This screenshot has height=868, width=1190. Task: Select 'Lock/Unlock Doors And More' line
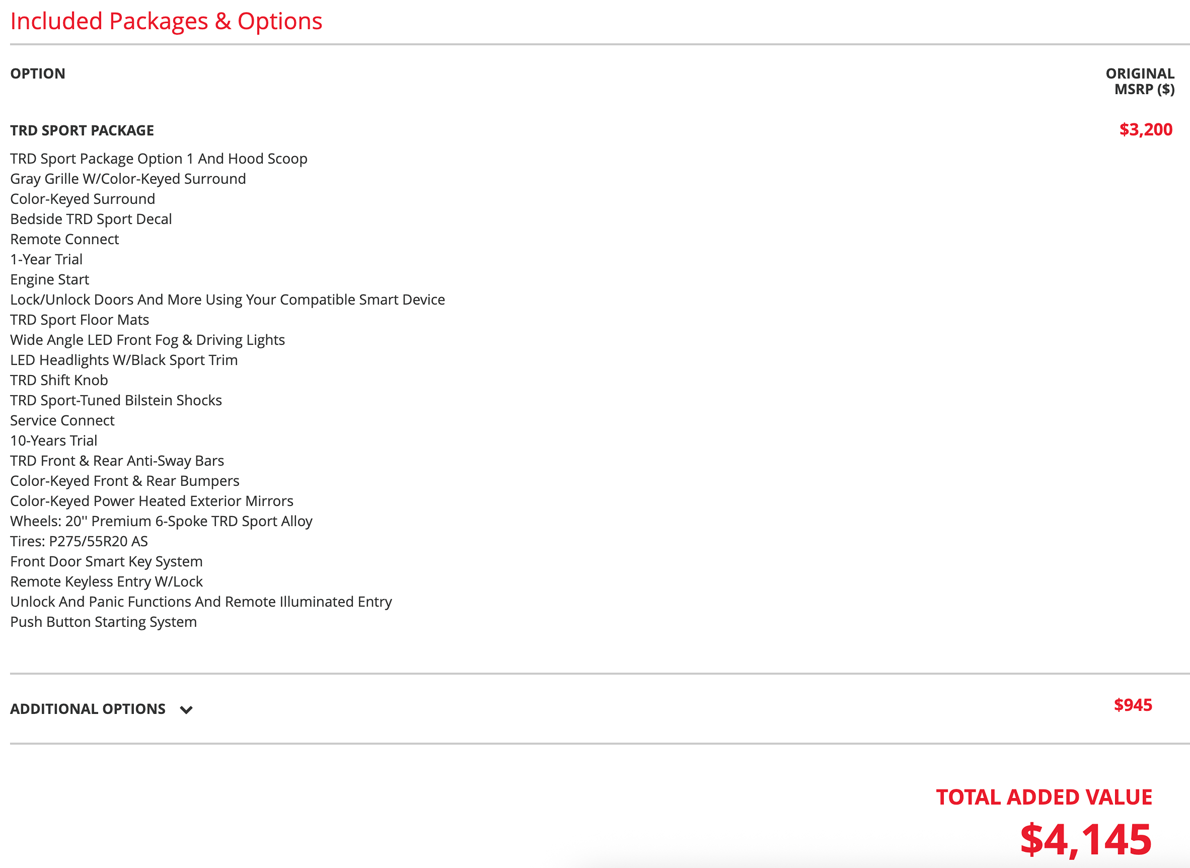coord(228,300)
